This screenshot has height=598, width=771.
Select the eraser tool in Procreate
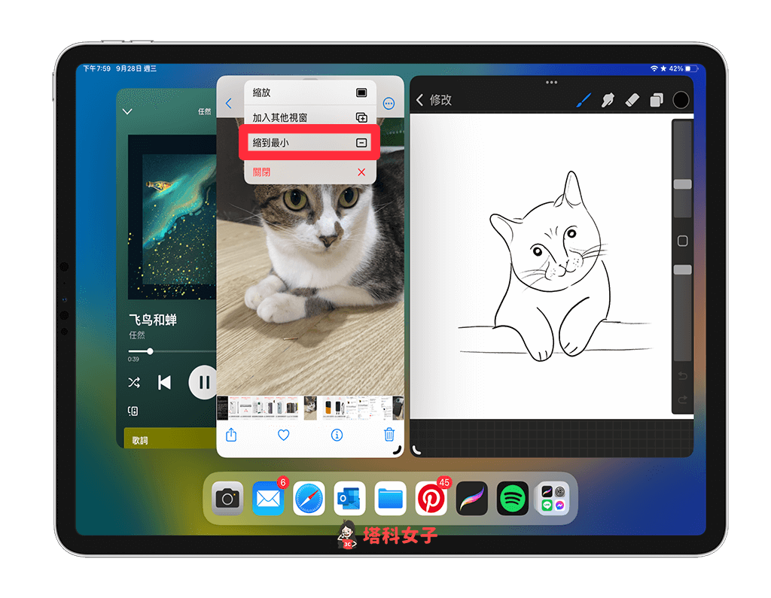click(x=632, y=100)
